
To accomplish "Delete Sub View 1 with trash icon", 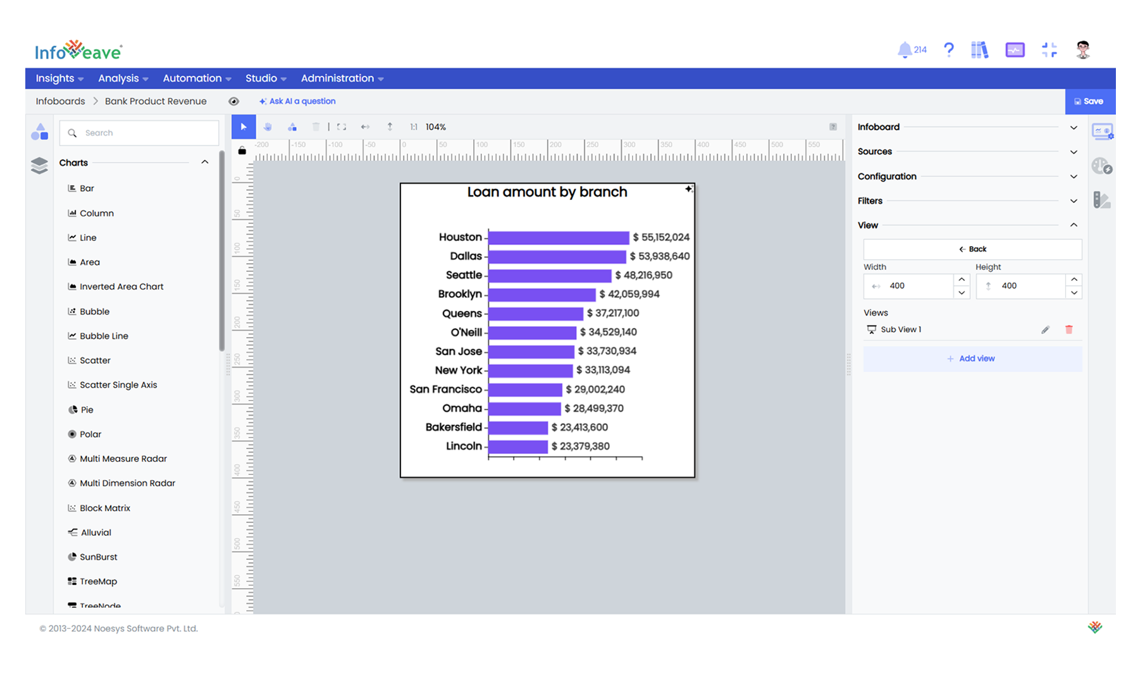I will (1068, 330).
